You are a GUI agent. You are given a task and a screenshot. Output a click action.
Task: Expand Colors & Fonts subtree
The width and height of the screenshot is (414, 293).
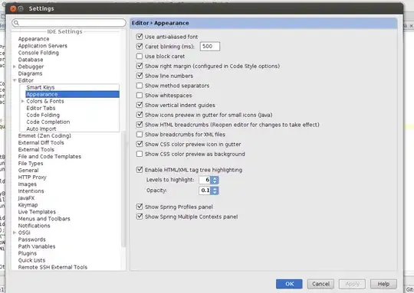pyautogui.click(x=23, y=101)
